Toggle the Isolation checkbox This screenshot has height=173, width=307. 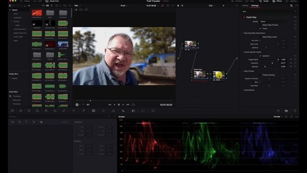[x=260, y=56]
